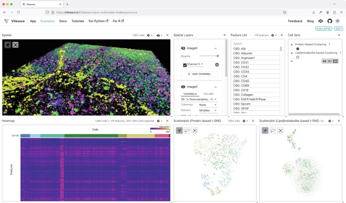Click the ADD CHANNEL button
Screen dimensions: 346x203
tap(200, 74)
